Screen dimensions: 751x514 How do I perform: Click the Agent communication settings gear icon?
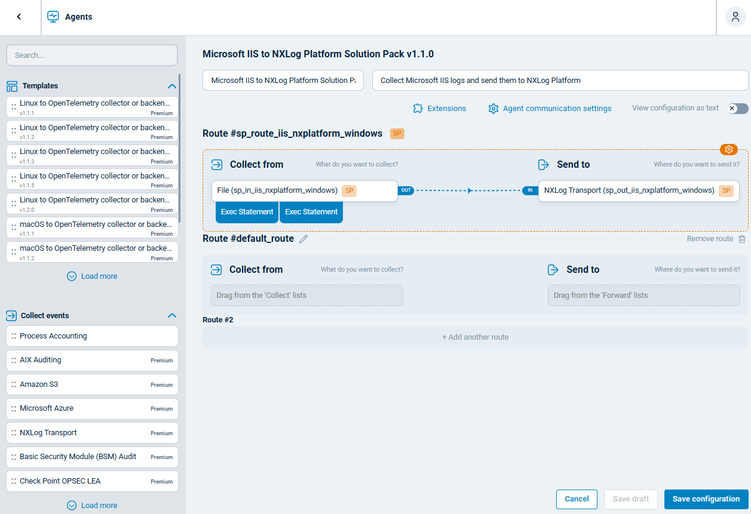pos(493,109)
